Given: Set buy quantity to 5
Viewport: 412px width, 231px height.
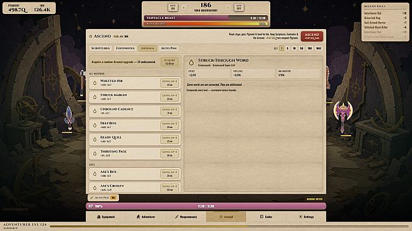Looking at the screenshot, I should pyautogui.click(x=287, y=48).
